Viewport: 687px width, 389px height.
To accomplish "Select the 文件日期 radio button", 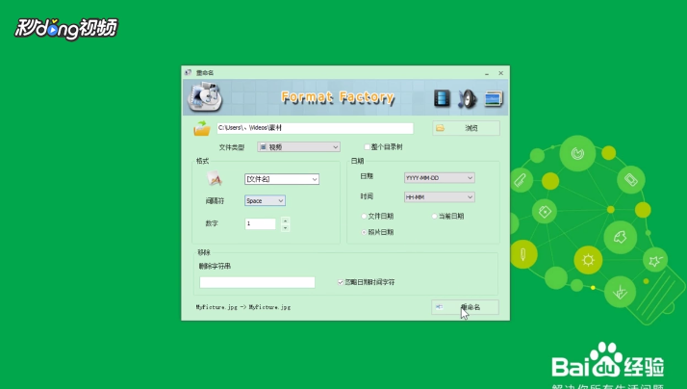I will click(364, 217).
